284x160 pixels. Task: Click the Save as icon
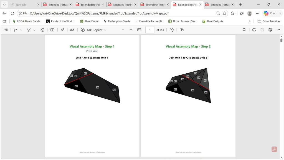click(x=270, y=30)
